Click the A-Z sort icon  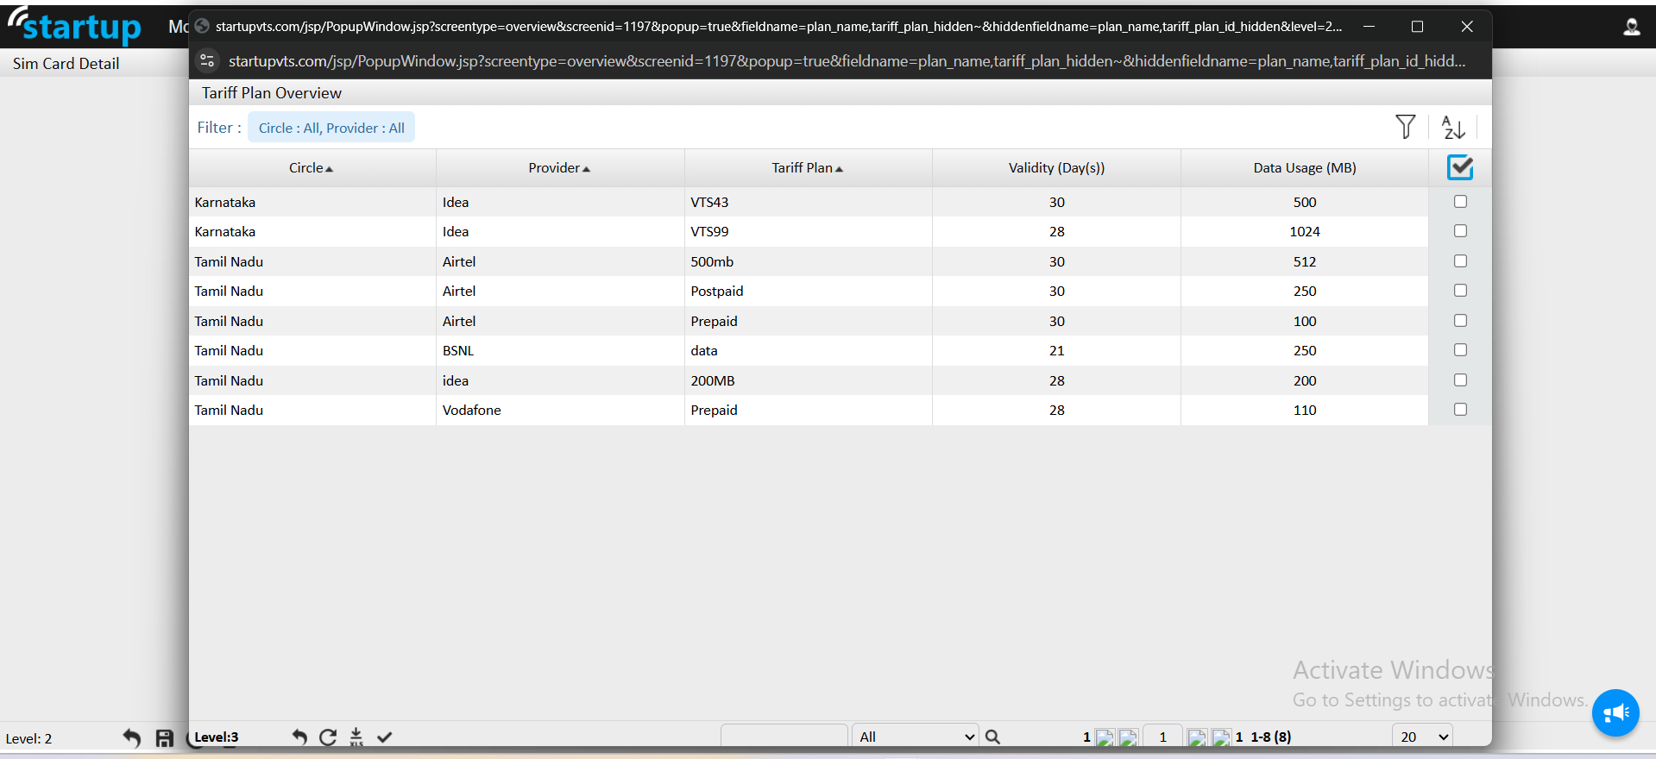click(x=1453, y=128)
